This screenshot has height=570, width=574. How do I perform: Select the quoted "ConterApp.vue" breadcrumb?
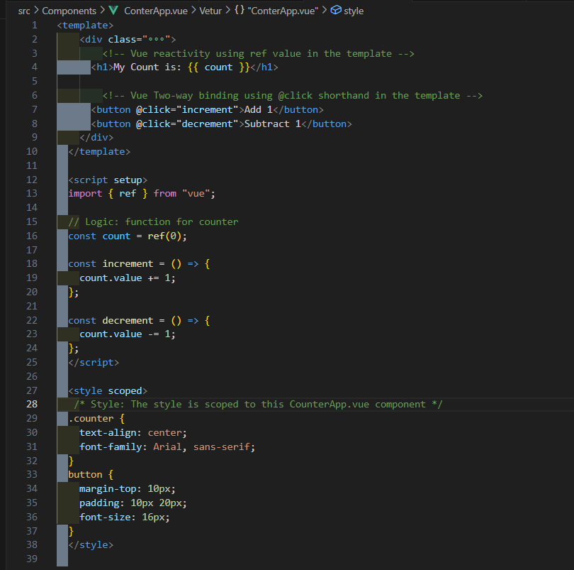[x=283, y=11]
